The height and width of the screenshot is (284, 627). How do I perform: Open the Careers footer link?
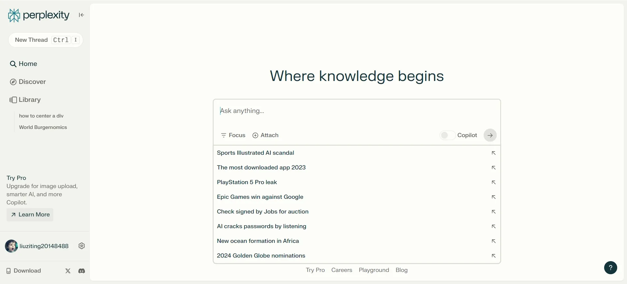click(342, 270)
